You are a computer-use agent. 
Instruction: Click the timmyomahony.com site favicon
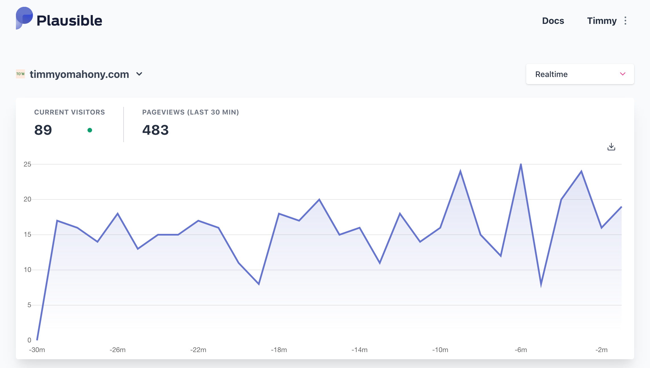(20, 74)
